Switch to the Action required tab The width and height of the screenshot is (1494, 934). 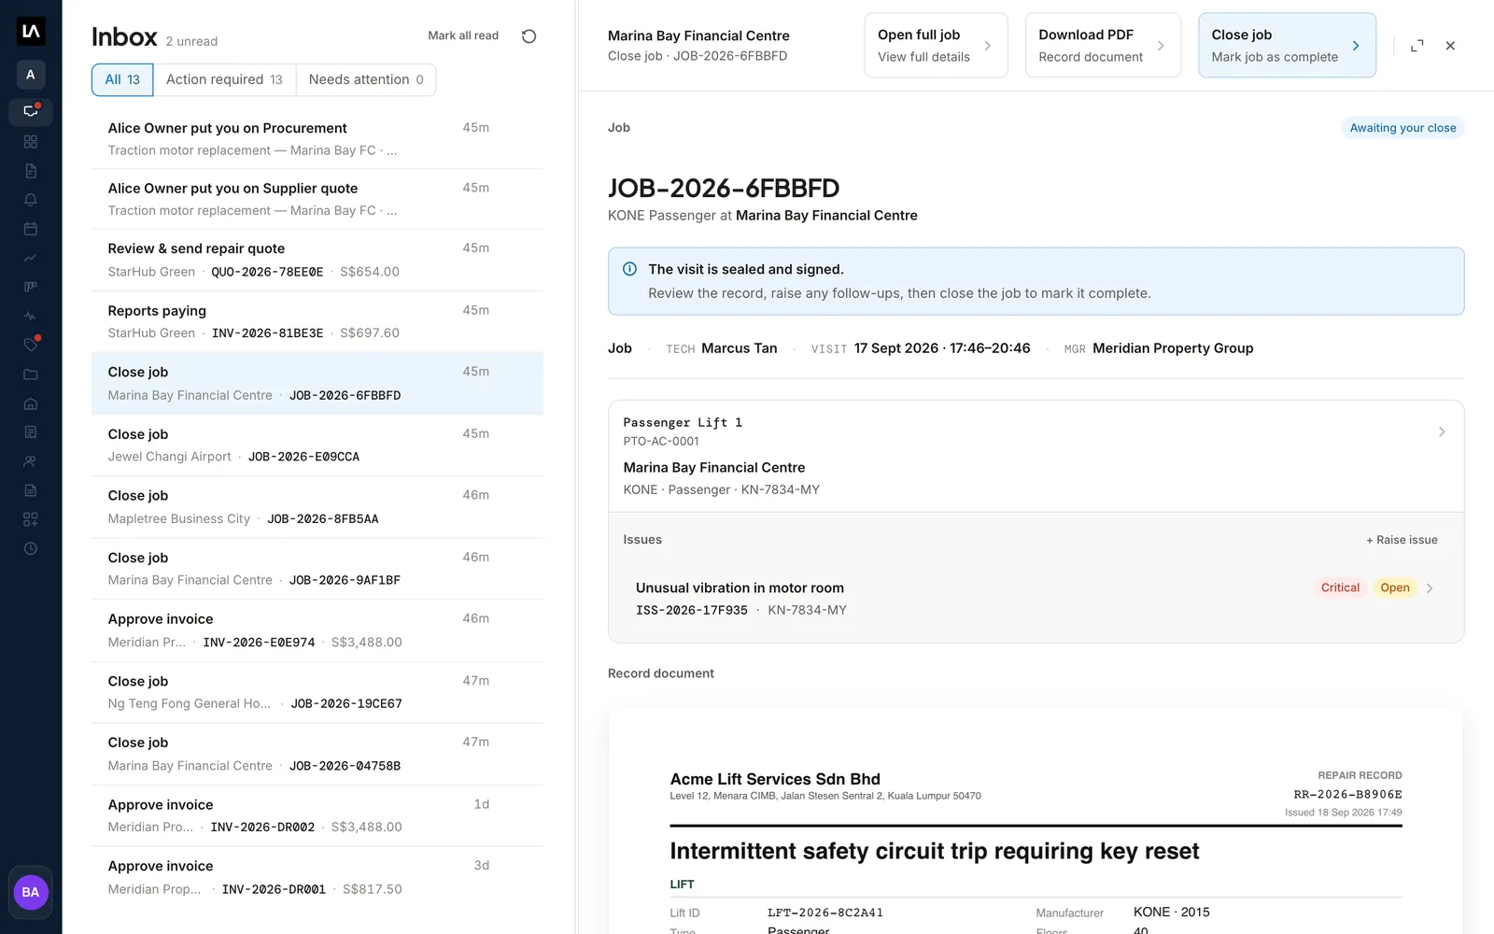(224, 79)
